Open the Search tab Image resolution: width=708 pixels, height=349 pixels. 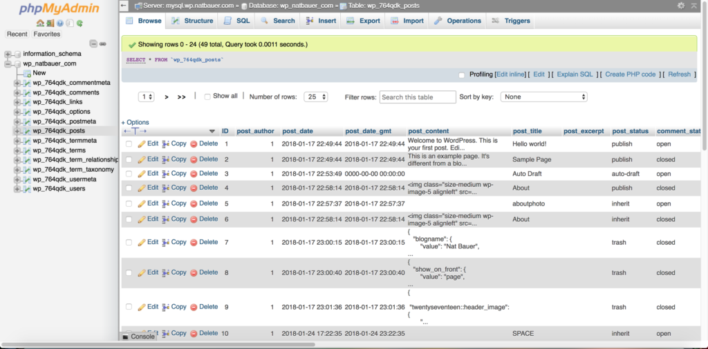click(278, 21)
